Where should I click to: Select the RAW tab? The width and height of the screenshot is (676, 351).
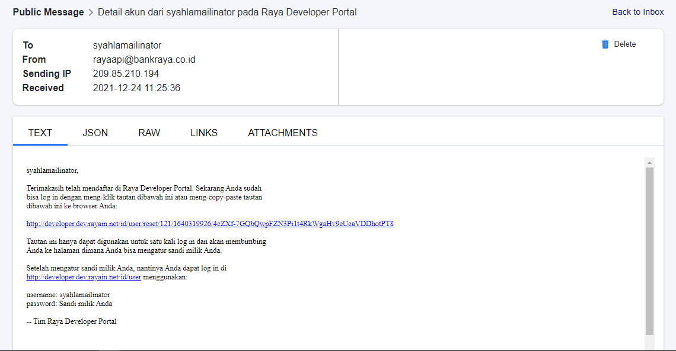coord(149,133)
